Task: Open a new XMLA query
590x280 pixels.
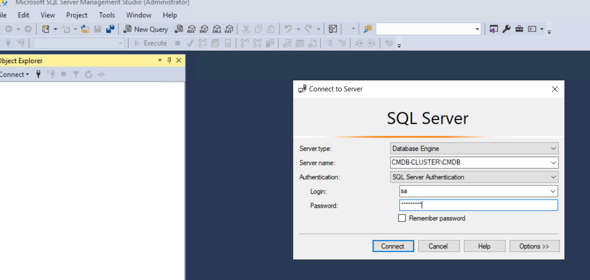Action: pyautogui.click(x=216, y=29)
